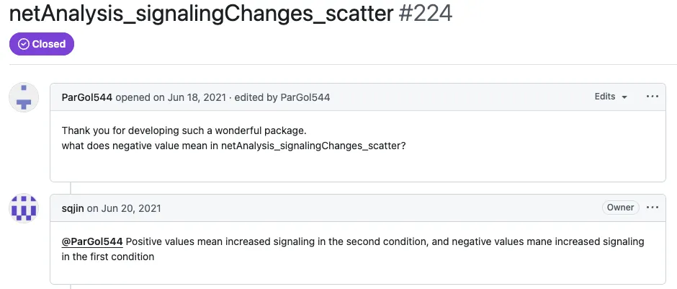Viewport: 677px width, 289px height.
Task: Click the Owner badge on sqjin's comment
Action: coord(620,208)
